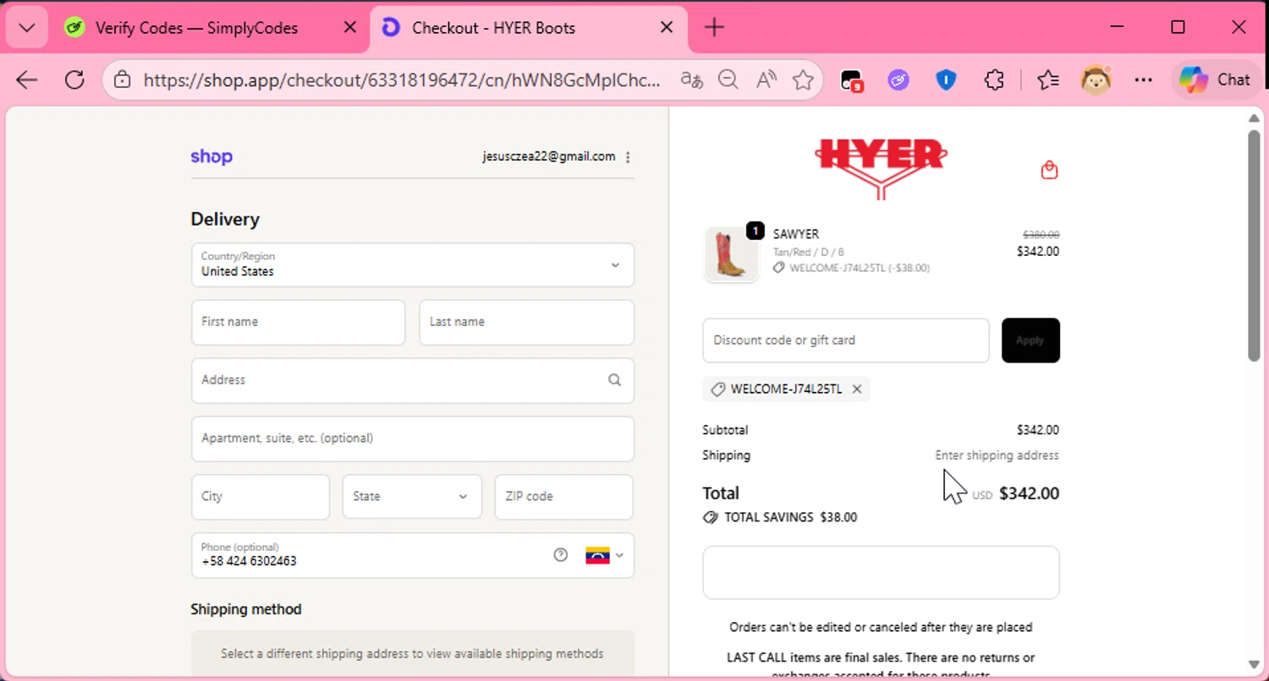Click the Shipping method heading
This screenshot has width=1269, height=681.
pos(246,609)
